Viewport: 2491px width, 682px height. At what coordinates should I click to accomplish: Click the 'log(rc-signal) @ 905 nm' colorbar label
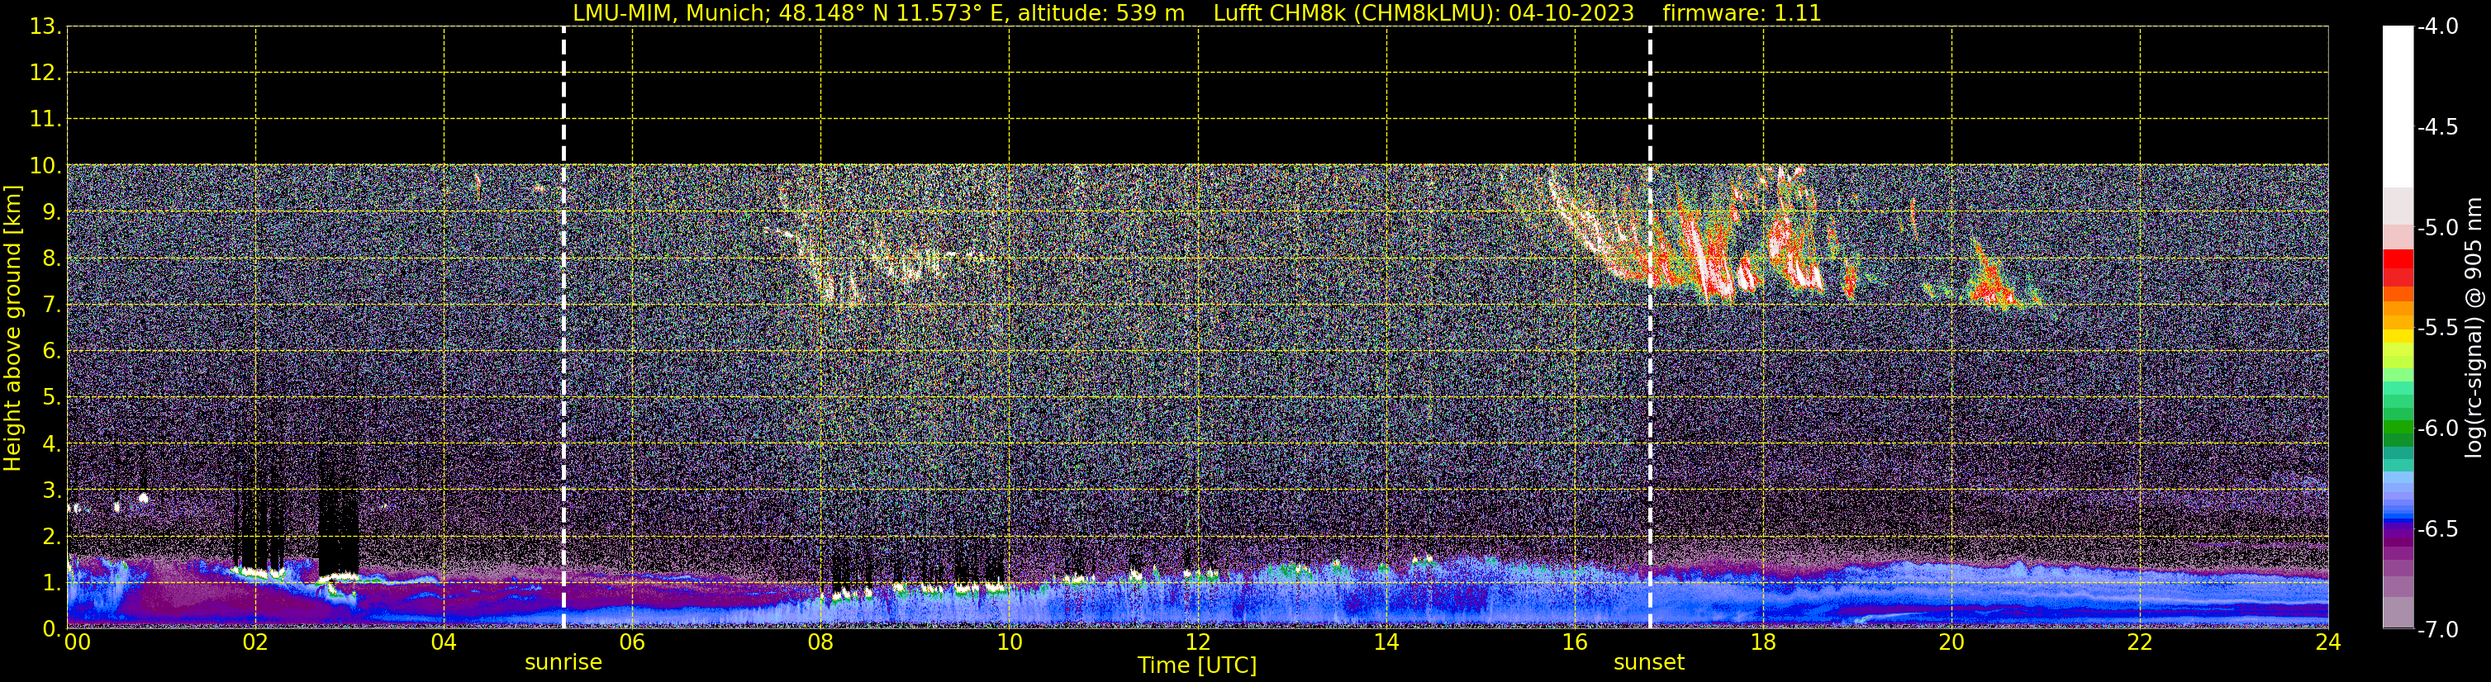(x=2474, y=328)
